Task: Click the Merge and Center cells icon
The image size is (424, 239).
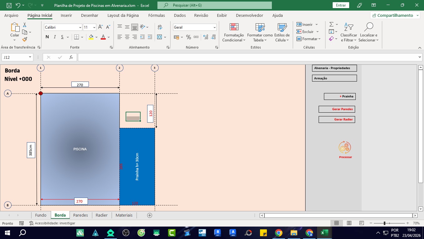Action: pyautogui.click(x=160, y=37)
